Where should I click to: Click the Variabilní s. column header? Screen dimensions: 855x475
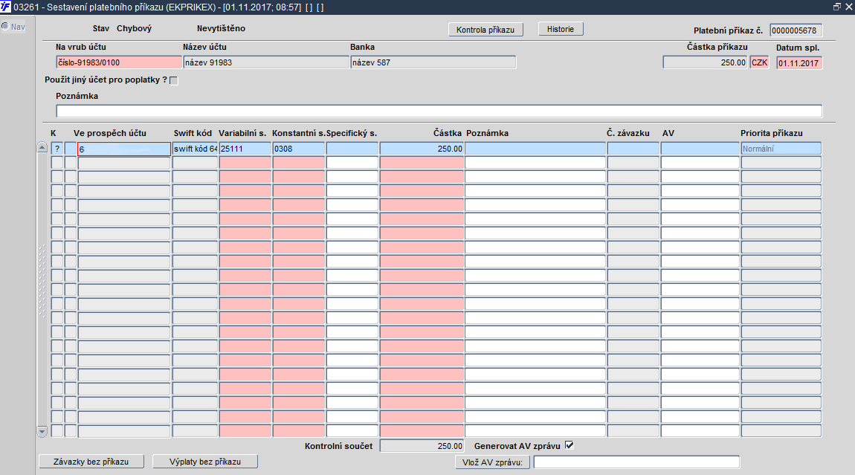[x=242, y=133]
